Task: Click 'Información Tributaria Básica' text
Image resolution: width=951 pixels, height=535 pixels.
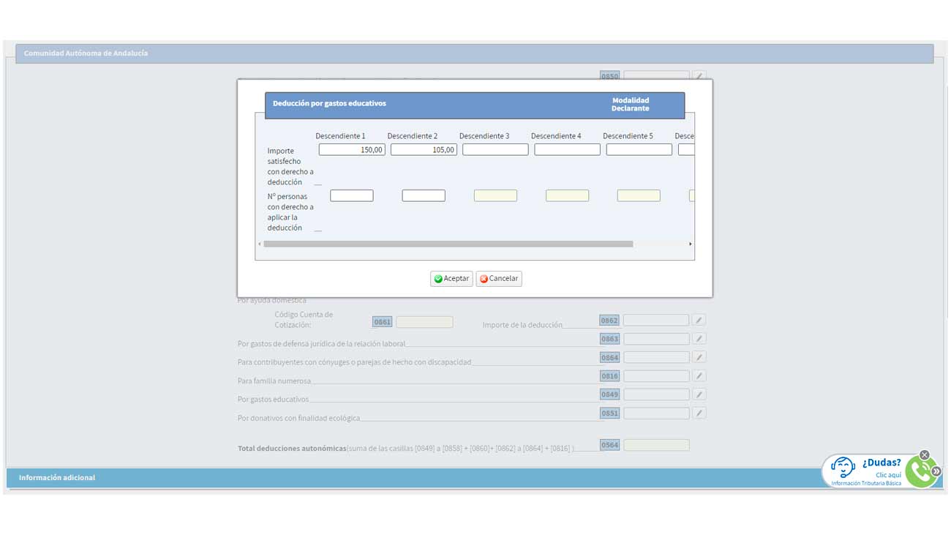Action: pyautogui.click(x=866, y=484)
